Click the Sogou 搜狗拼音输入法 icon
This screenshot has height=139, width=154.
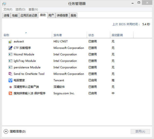pyautogui.click(x=10, y=93)
